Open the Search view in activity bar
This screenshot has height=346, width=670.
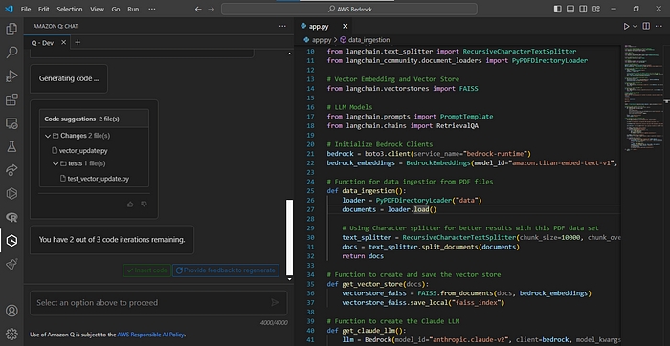coord(11,53)
